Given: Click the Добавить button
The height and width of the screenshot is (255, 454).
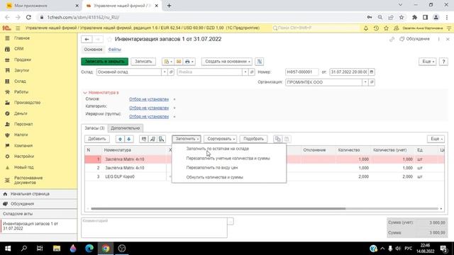Looking at the screenshot, I should coord(97,139).
